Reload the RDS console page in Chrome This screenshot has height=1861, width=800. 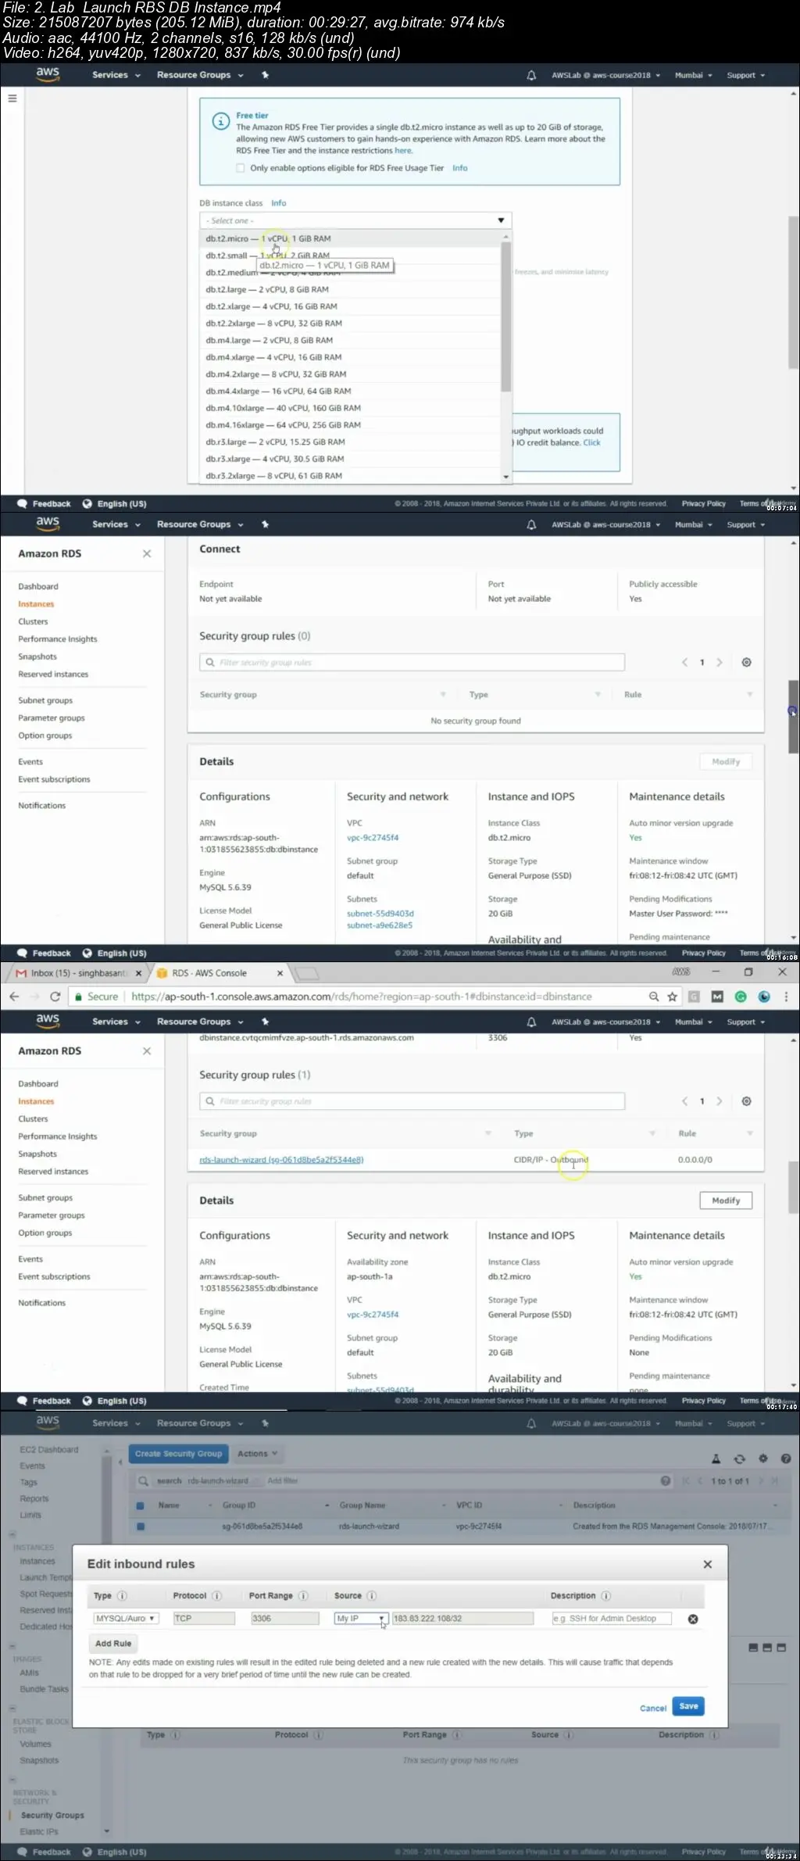55,997
